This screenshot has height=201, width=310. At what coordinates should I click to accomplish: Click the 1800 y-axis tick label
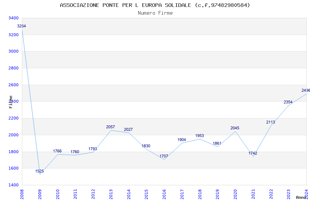[13, 152]
